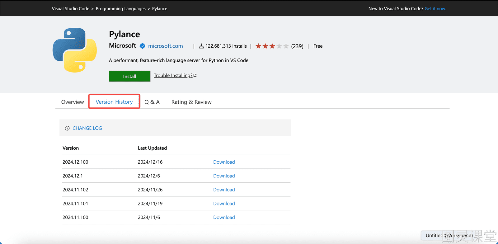This screenshot has height=244, width=498.
Task: Click the 122,681,313 installs text
Action: 226,46
